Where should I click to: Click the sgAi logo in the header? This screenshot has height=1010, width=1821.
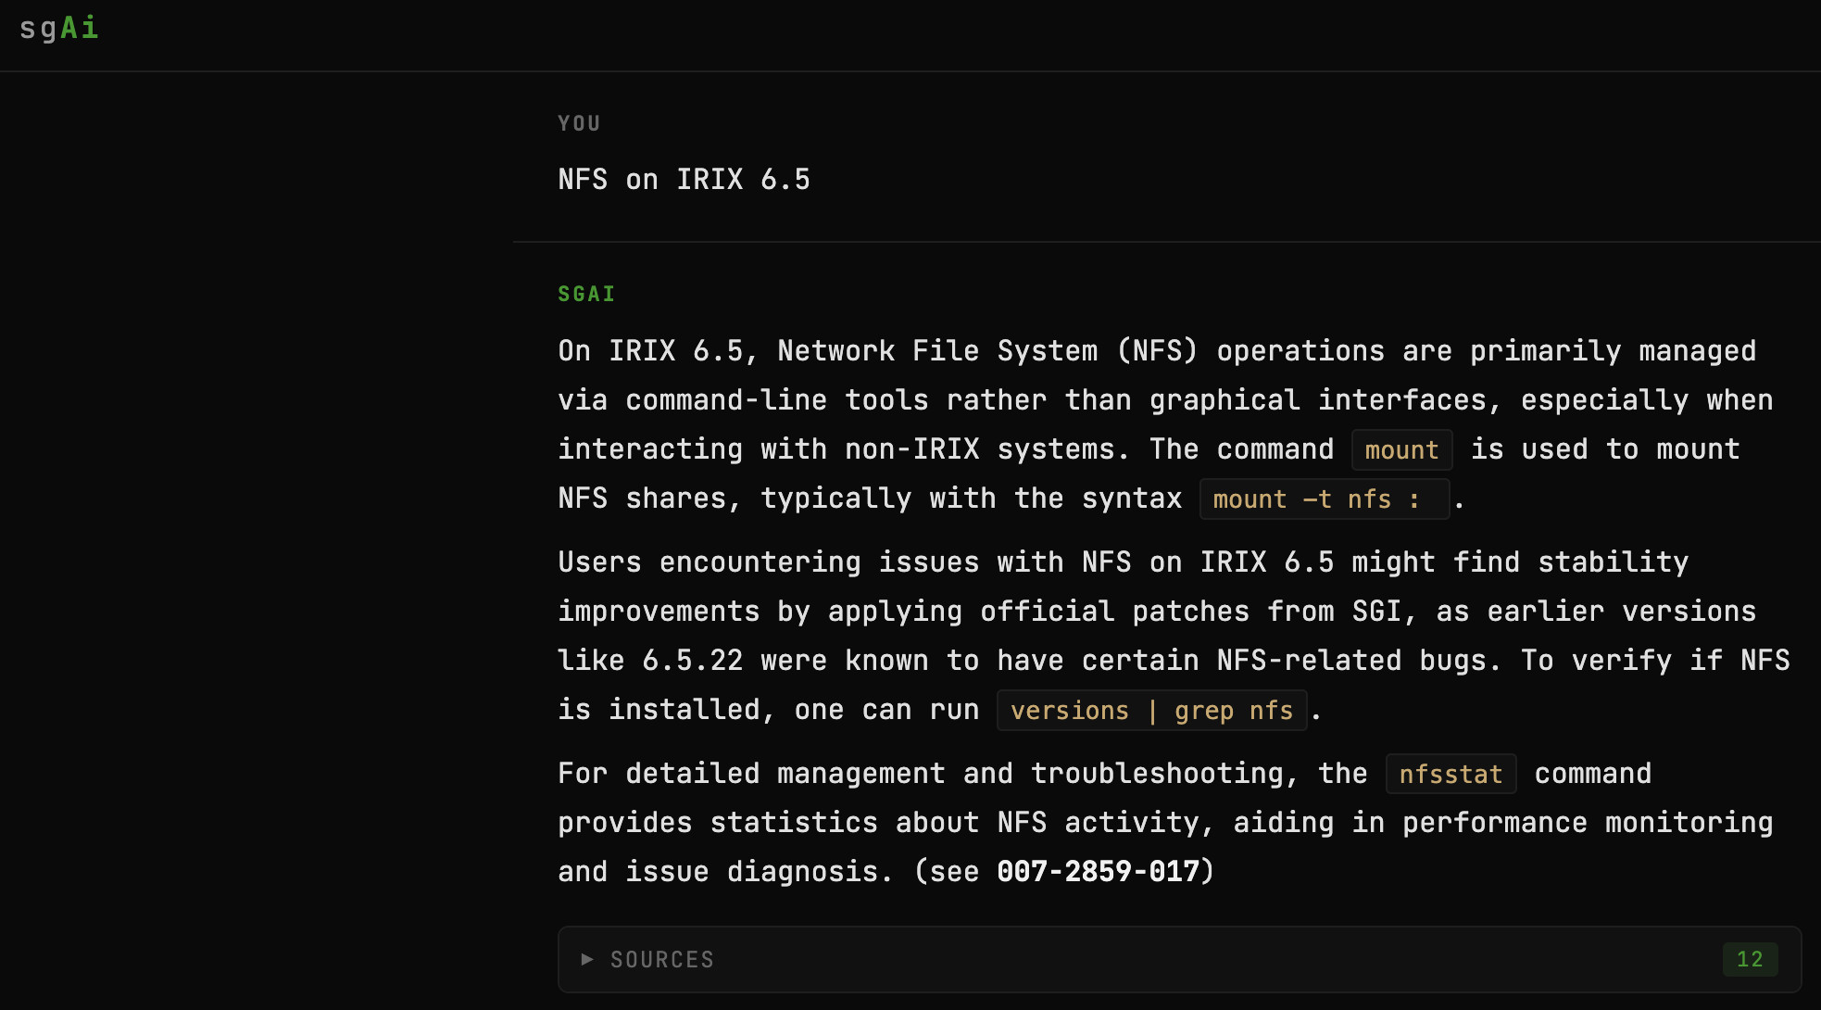pos(58,27)
